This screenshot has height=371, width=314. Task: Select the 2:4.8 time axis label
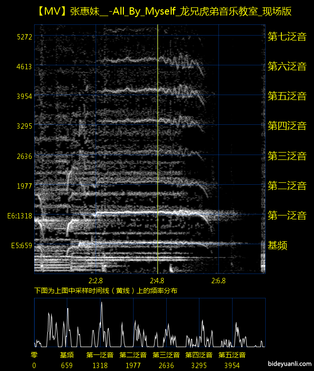(157, 280)
